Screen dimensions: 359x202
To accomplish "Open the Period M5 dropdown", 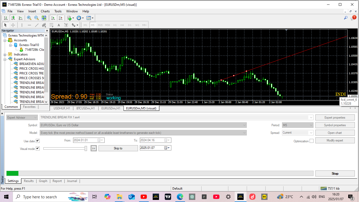I will coord(298,125).
